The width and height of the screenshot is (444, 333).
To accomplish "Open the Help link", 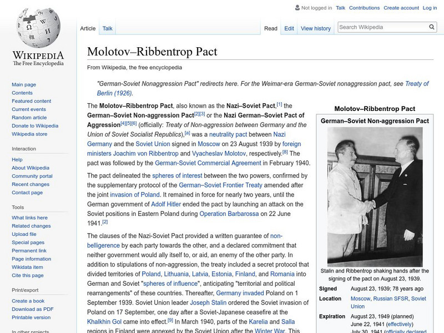I will tap(17, 159).
